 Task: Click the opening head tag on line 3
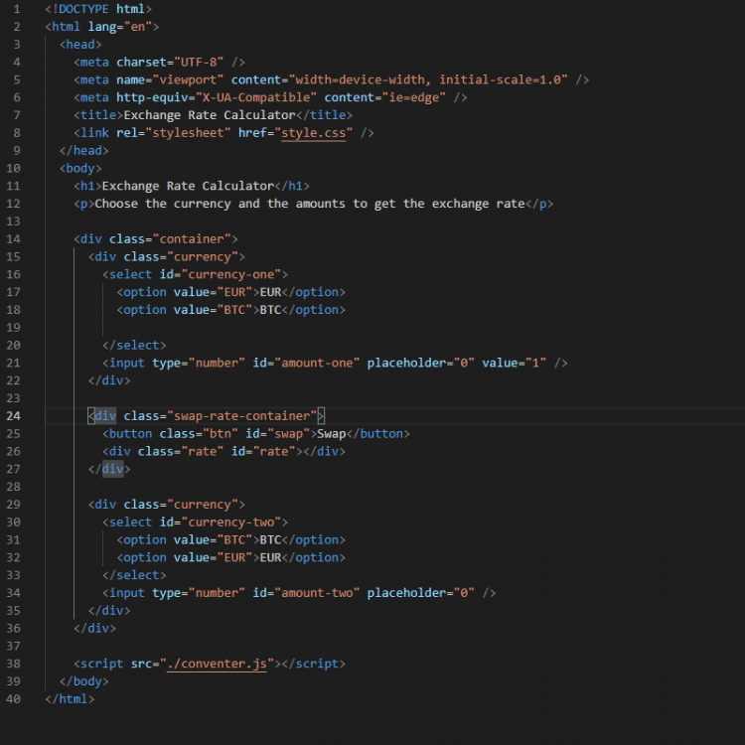80,45
